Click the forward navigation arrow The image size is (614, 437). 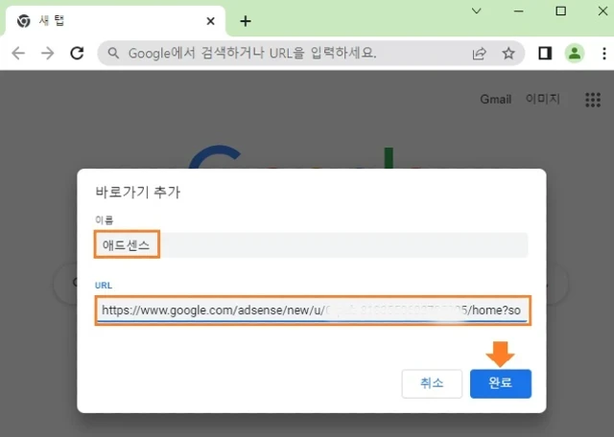(x=48, y=54)
